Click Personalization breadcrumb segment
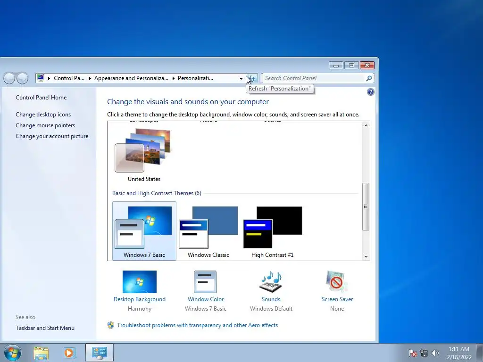Viewport: 483px width, 362px height. (x=195, y=78)
